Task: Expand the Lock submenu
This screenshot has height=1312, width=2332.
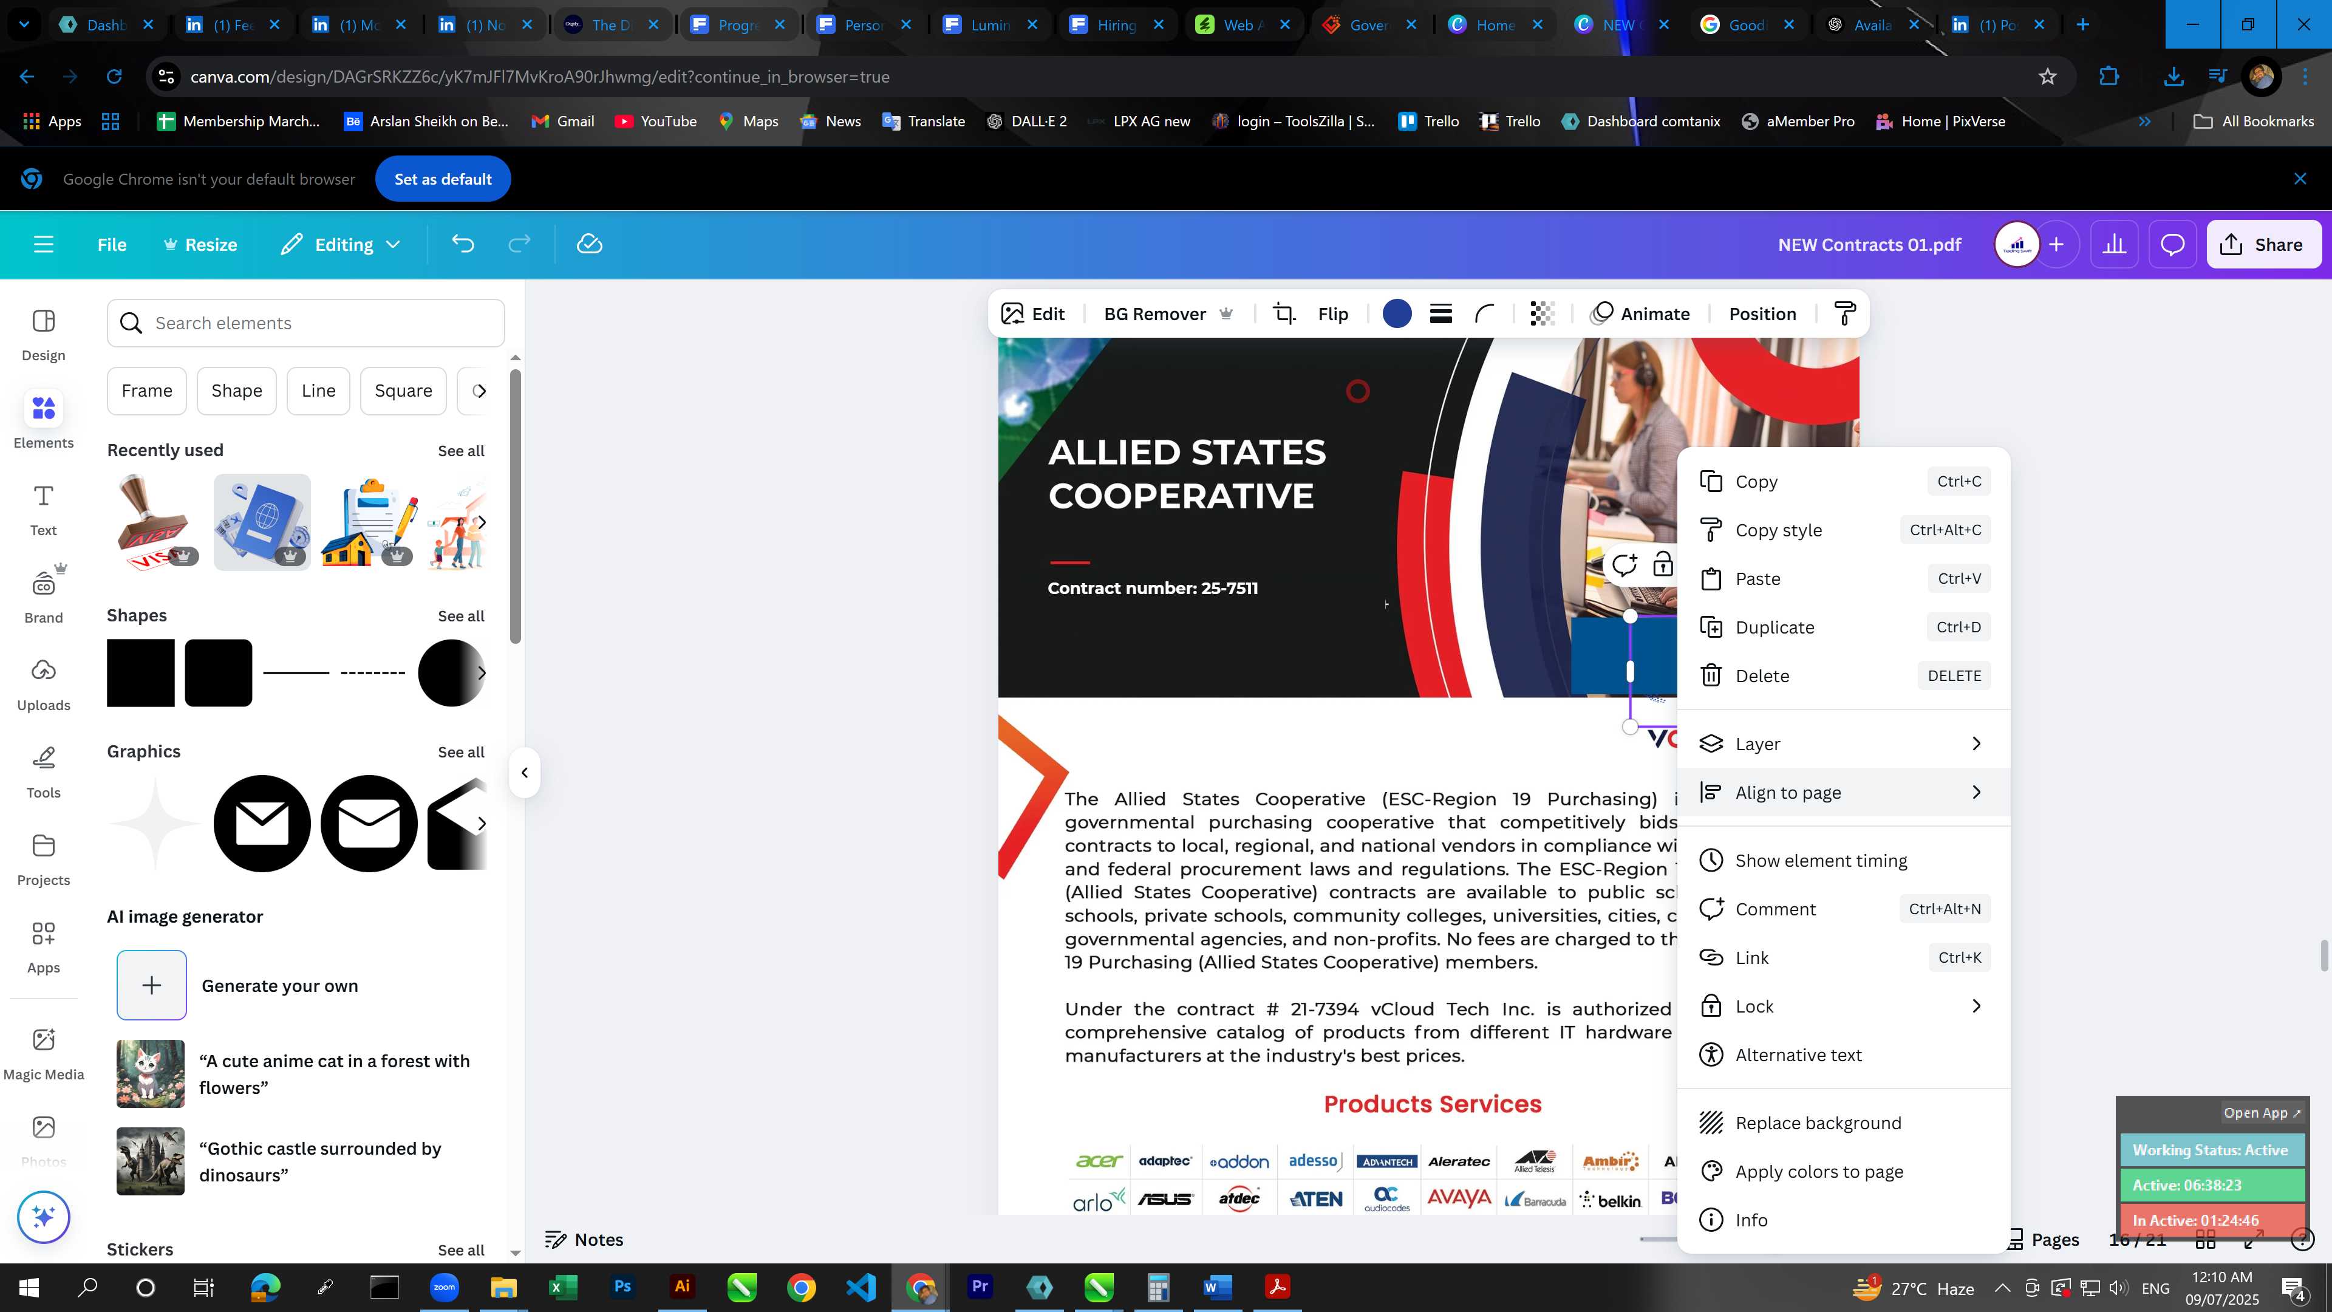Action: point(1843,1006)
